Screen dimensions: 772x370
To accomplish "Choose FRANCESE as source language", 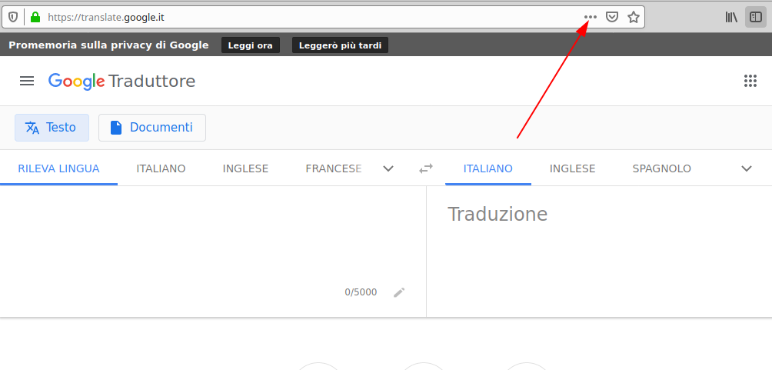I will [x=333, y=168].
